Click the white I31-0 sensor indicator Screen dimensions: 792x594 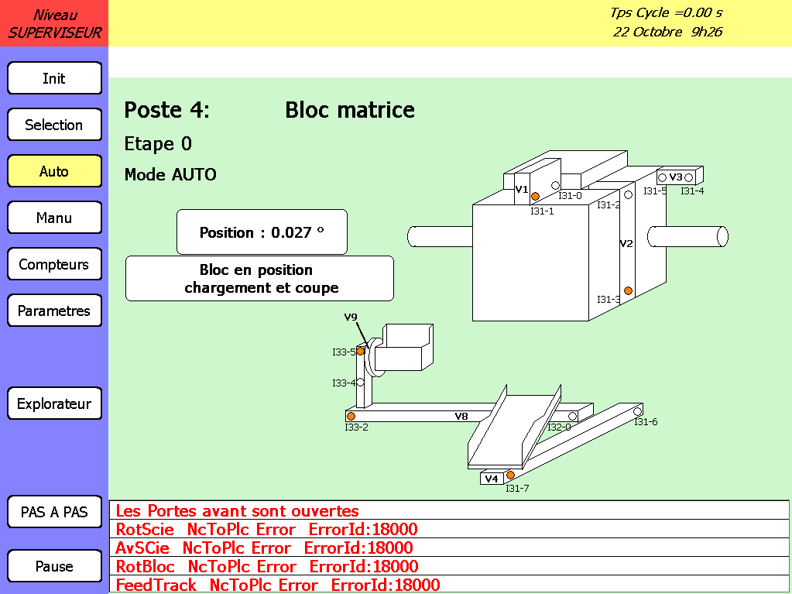point(555,185)
